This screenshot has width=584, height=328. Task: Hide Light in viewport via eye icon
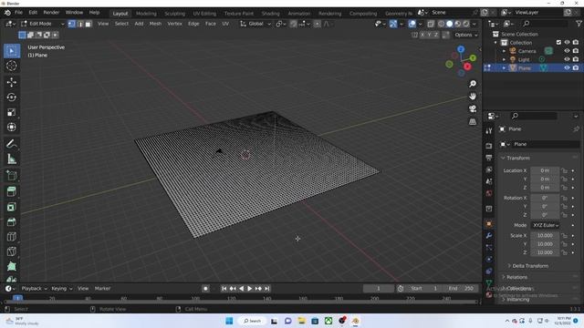click(567, 59)
